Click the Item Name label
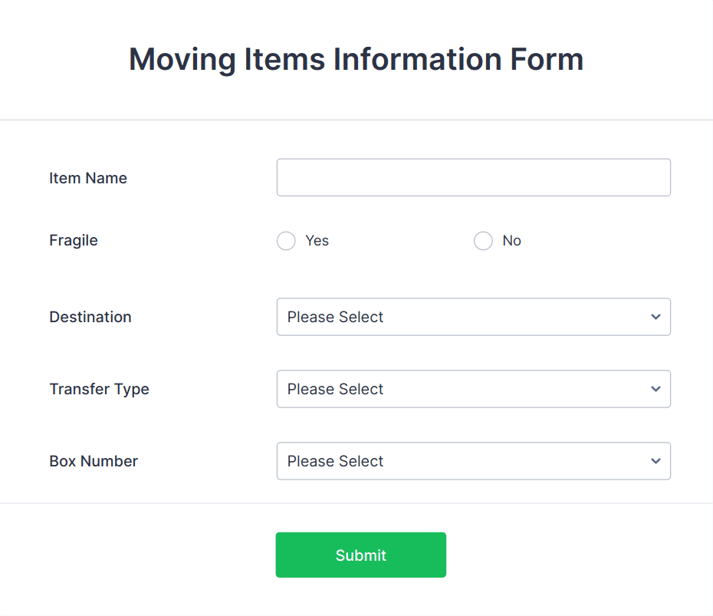The height and width of the screenshot is (616, 713). tap(88, 178)
